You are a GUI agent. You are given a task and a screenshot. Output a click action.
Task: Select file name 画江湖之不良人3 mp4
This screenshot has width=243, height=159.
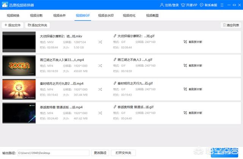[62, 60]
